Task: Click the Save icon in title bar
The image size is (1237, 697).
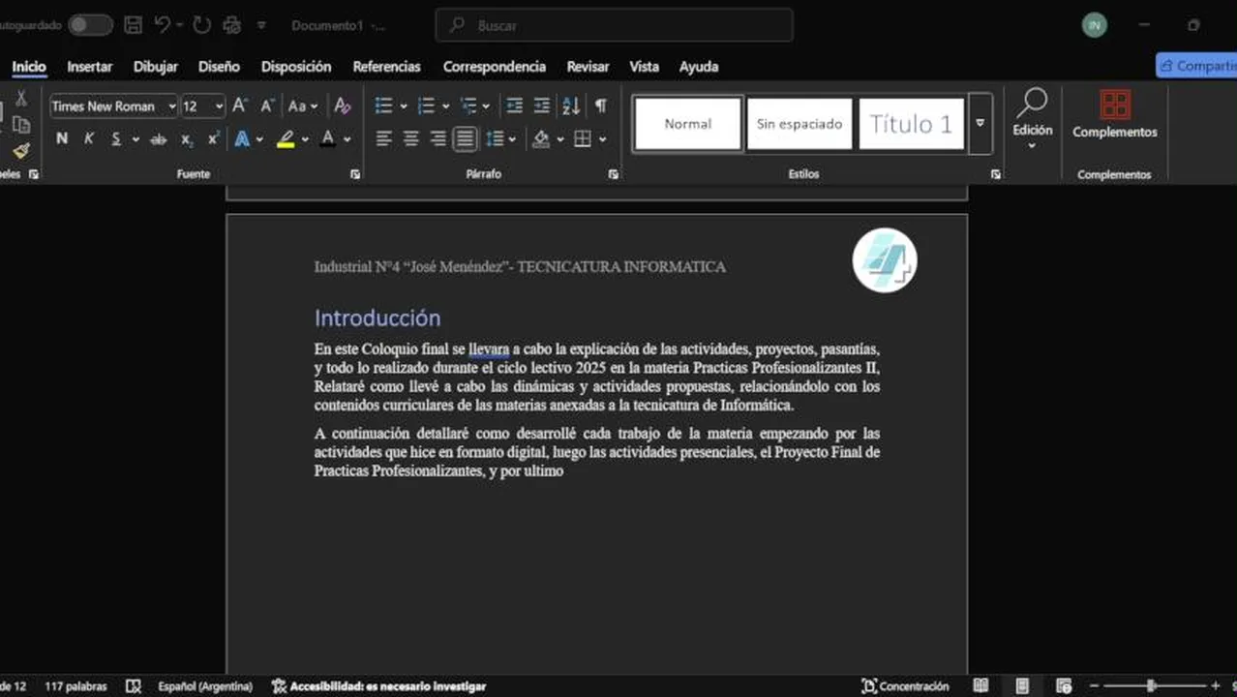Action: [134, 25]
